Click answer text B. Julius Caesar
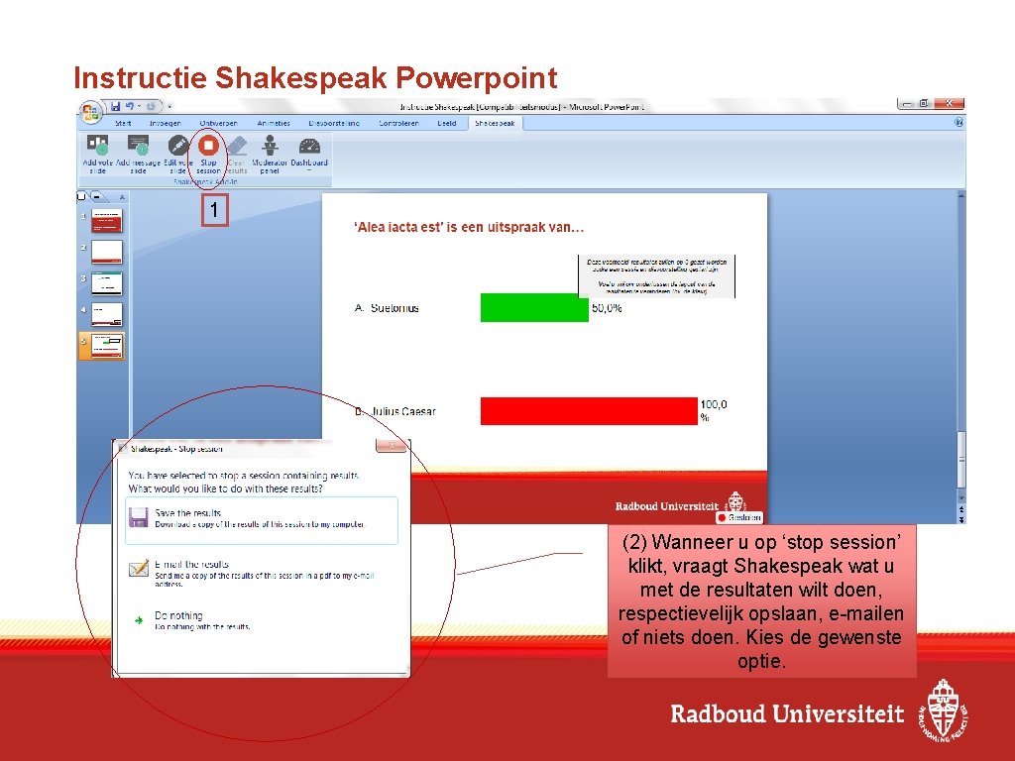This screenshot has width=1015, height=761. coord(395,411)
